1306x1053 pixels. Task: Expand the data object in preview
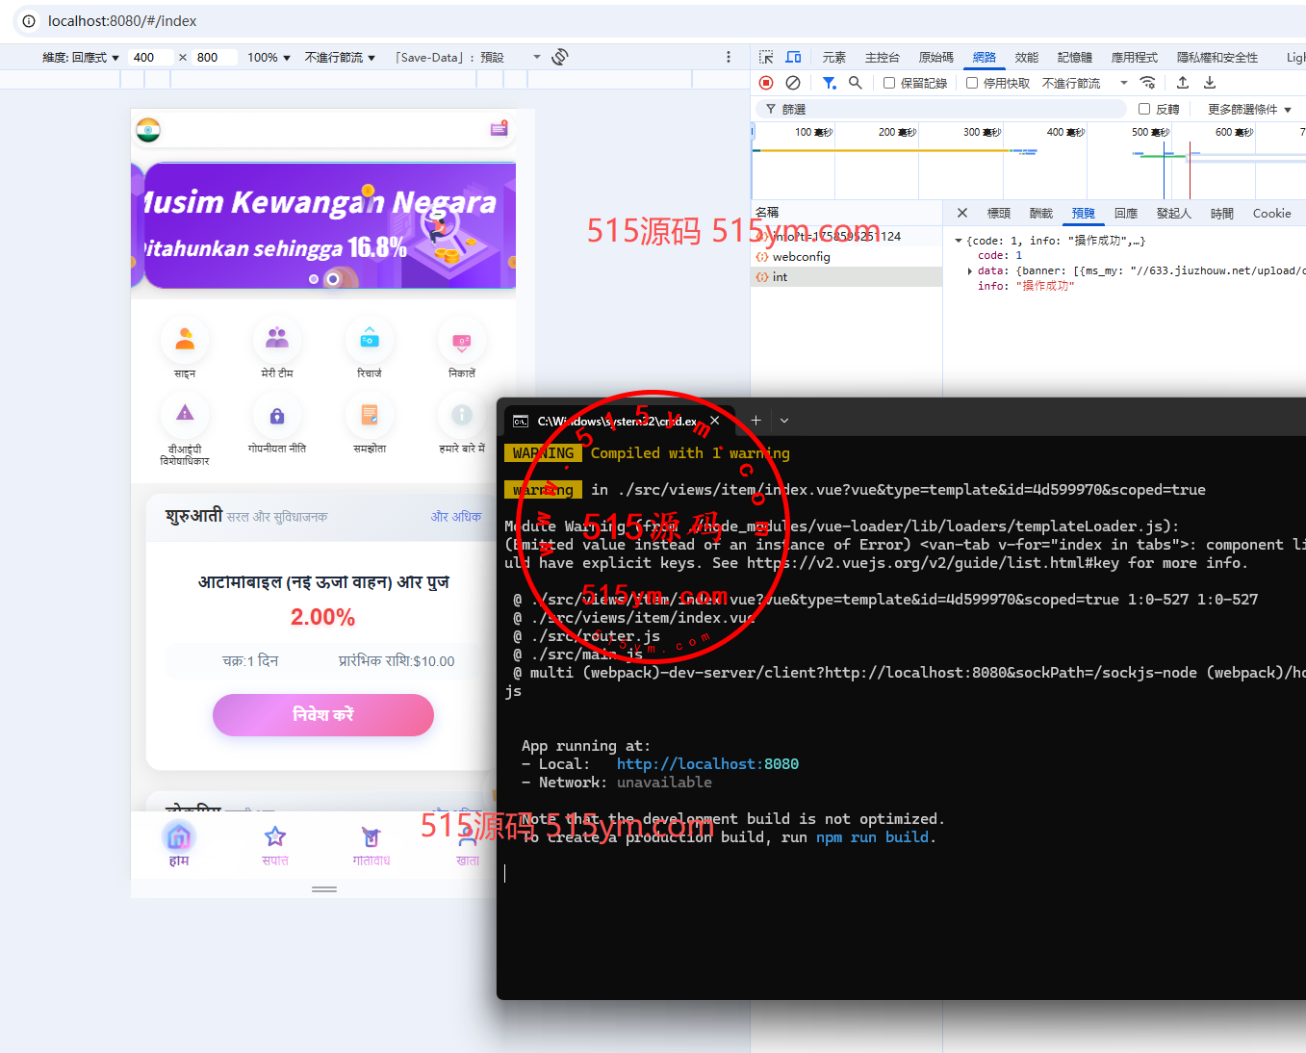click(x=969, y=270)
